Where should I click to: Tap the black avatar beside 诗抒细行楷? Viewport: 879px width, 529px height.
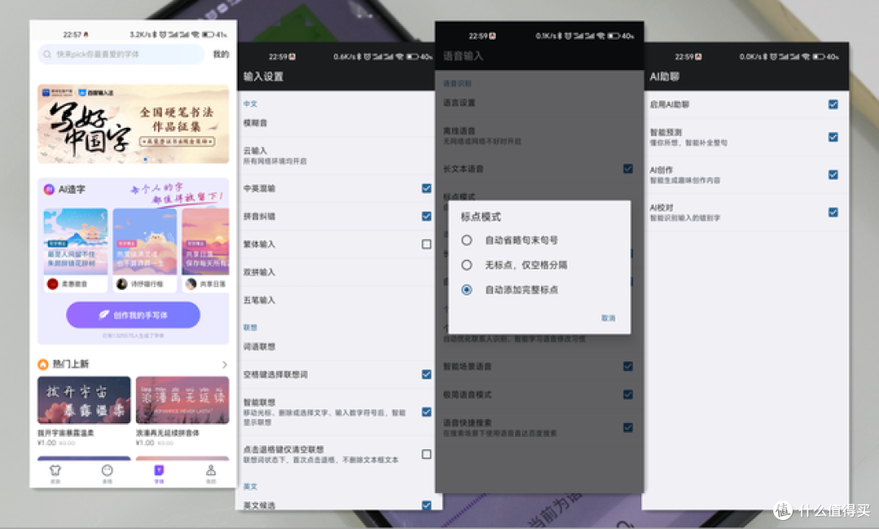pyautogui.click(x=121, y=284)
